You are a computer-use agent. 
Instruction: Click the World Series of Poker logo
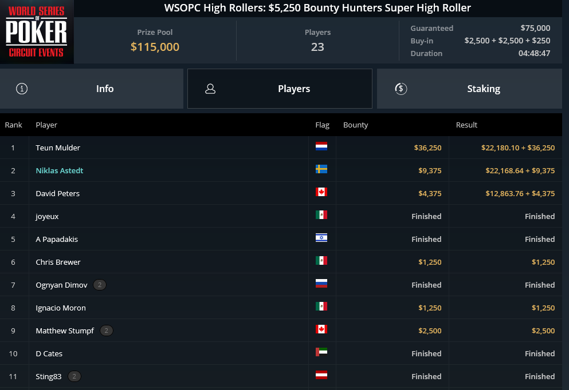click(x=37, y=32)
